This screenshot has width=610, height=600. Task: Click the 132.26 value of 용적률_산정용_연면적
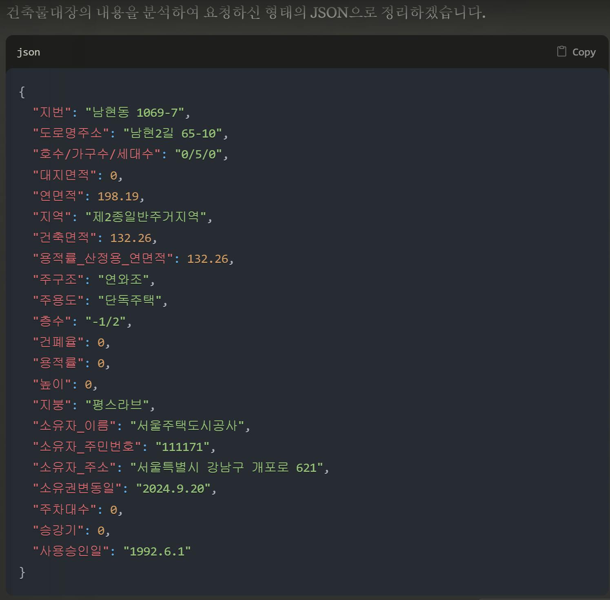(x=208, y=258)
